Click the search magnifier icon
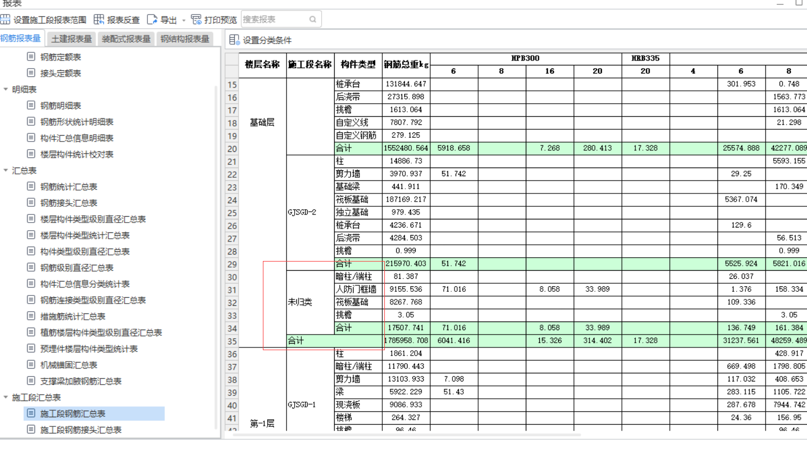Image resolution: width=807 pixels, height=455 pixels. coord(313,19)
